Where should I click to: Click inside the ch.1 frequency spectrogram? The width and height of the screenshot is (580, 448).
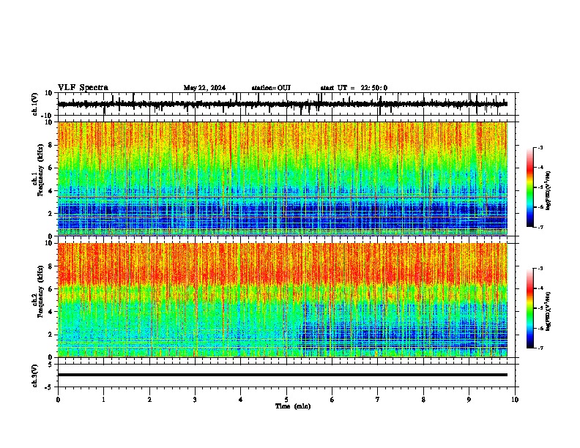283,179
